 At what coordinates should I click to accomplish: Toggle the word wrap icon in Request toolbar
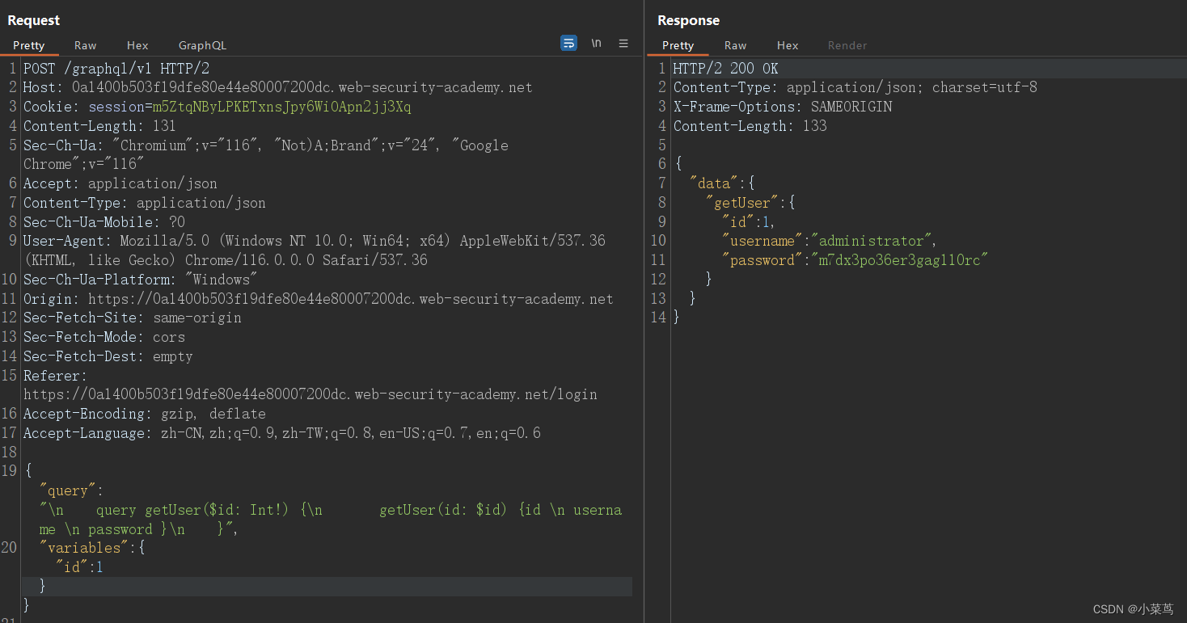569,44
